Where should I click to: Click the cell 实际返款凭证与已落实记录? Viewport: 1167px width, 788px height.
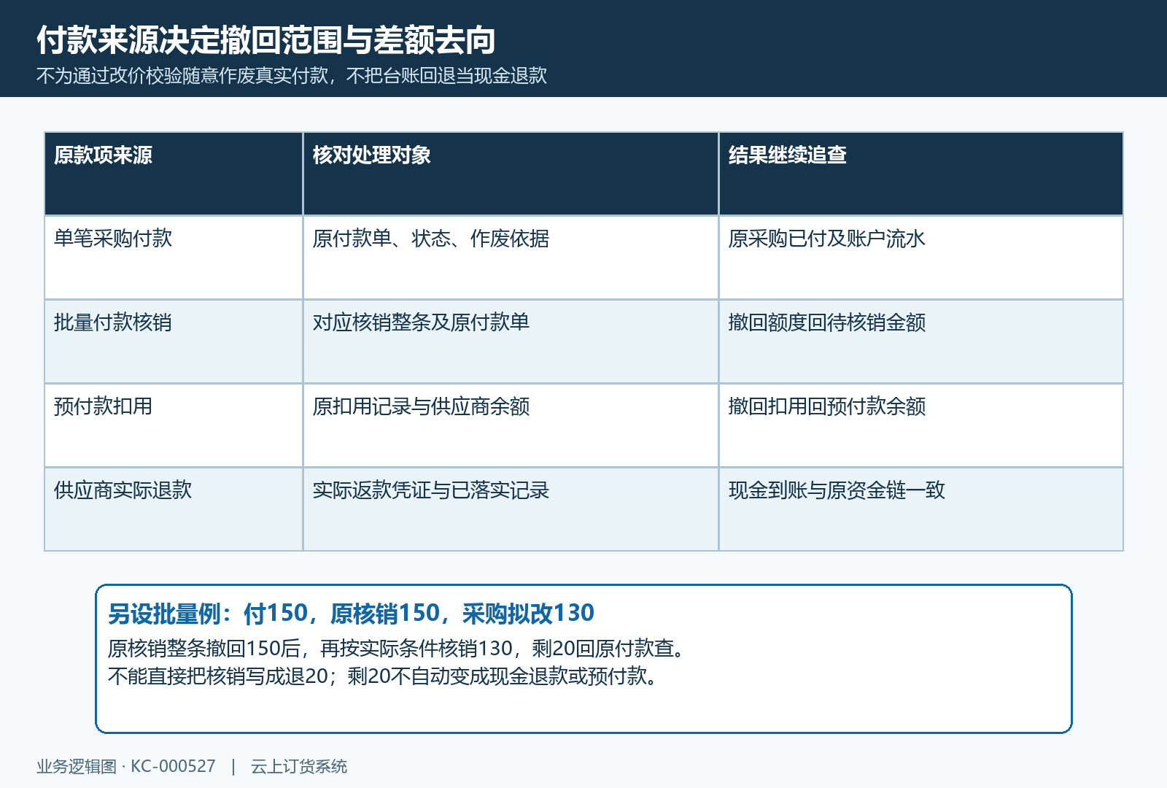coord(511,509)
